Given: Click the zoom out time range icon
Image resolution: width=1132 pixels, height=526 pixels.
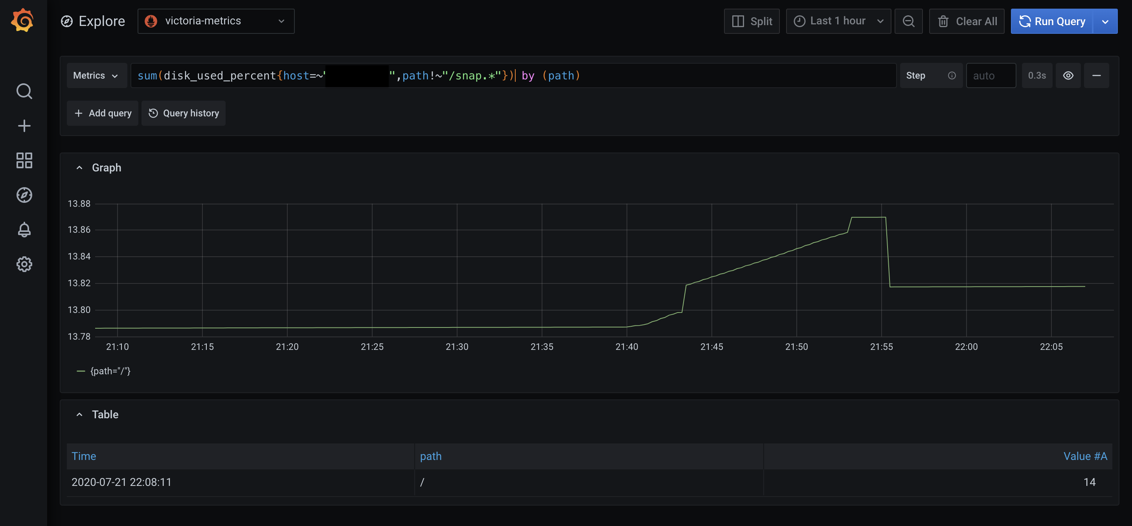Looking at the screenshot, I should [x=908, y=21].
